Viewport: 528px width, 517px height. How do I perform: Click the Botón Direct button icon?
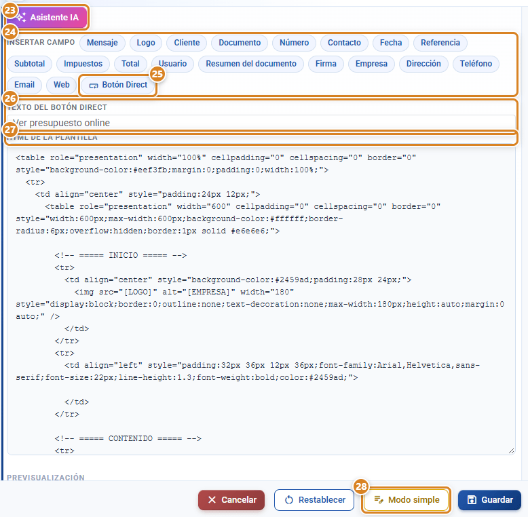(x=93, y=85)
